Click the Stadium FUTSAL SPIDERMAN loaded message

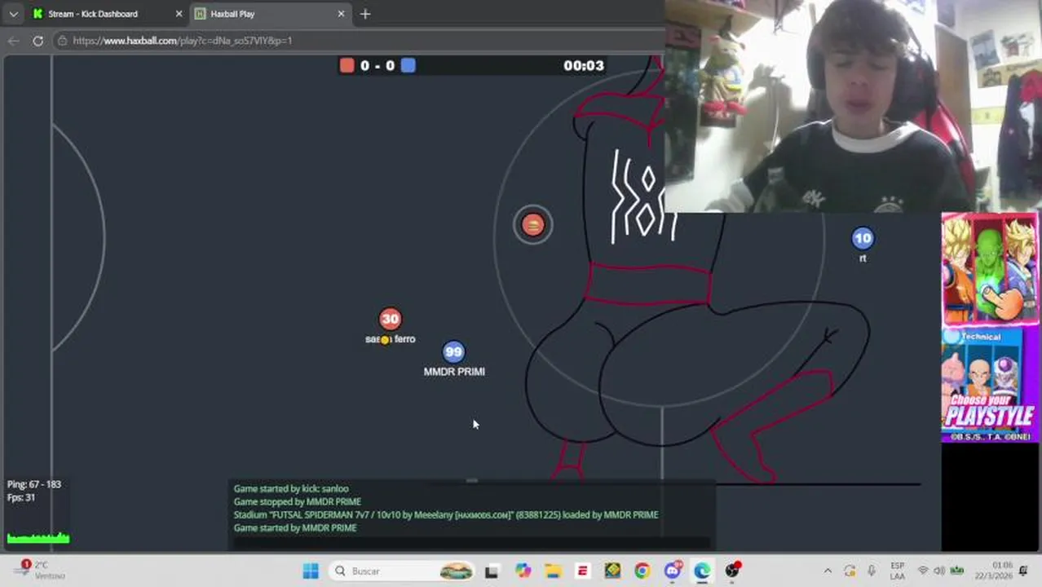(446, 514)
